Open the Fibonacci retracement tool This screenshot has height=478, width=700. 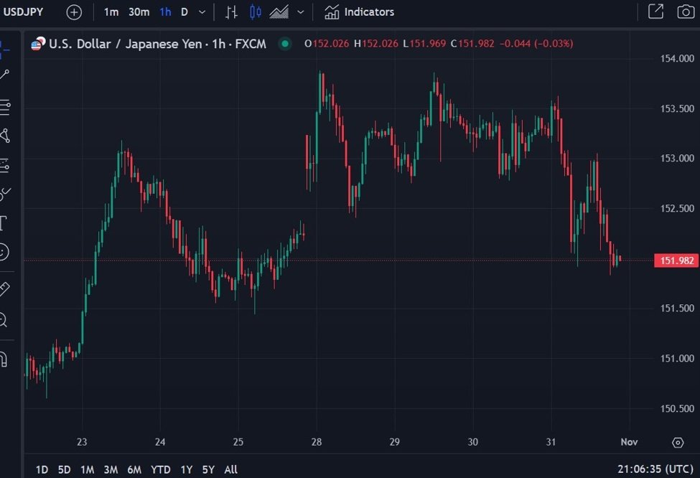(4, 108)
